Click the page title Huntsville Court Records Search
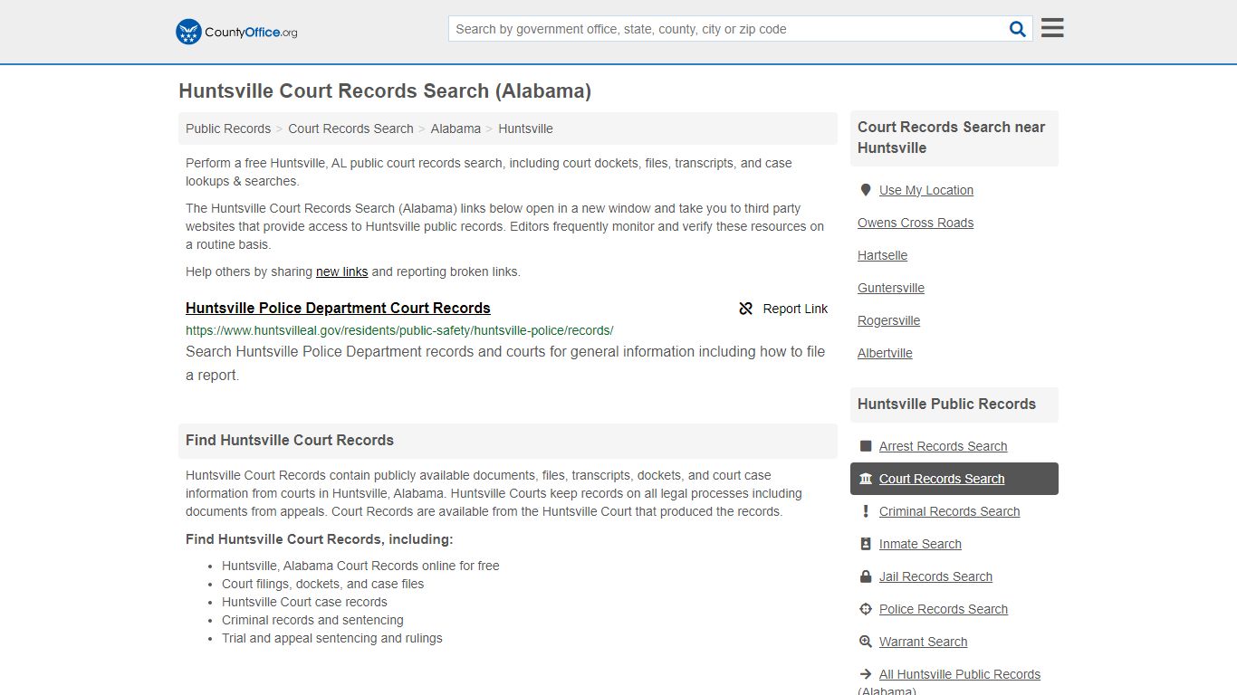The width and height of the screenshot is (1237, 695). 385,90
